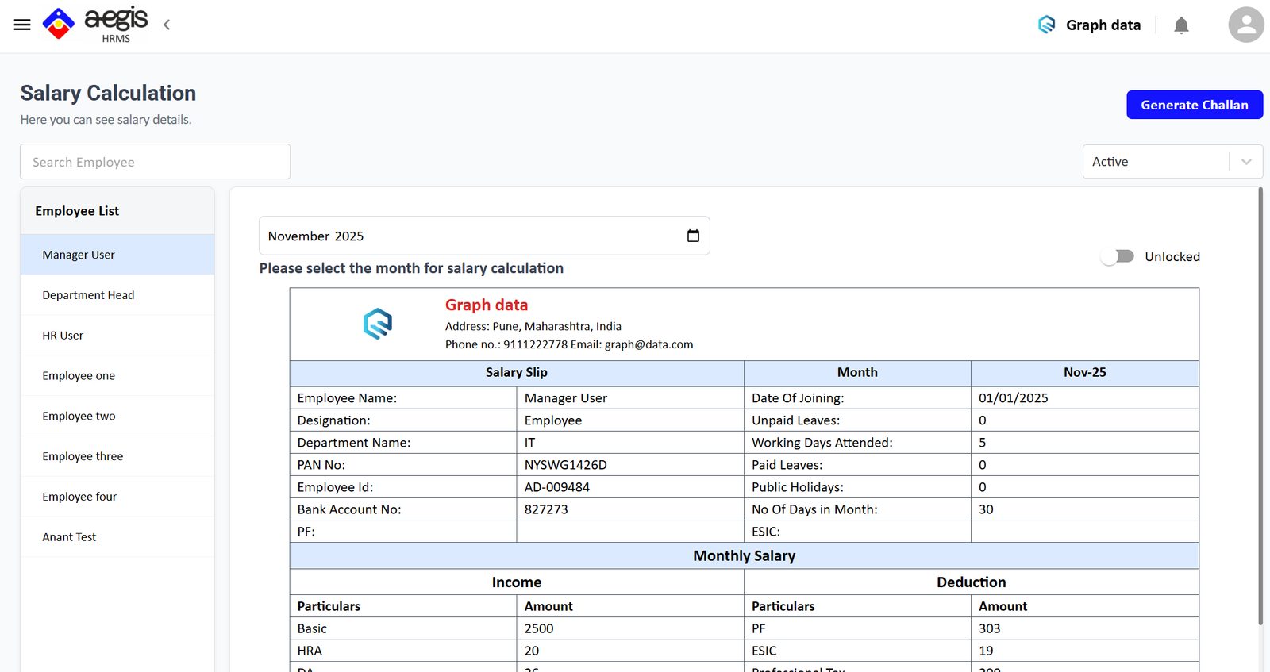Collapse sidebar using the back chevron
1270x672 pixels.
pos(167,25)
